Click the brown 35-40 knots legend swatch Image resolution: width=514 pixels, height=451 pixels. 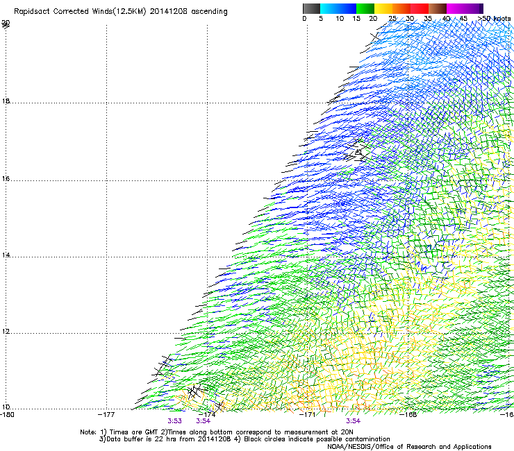(x=438, y=8)
